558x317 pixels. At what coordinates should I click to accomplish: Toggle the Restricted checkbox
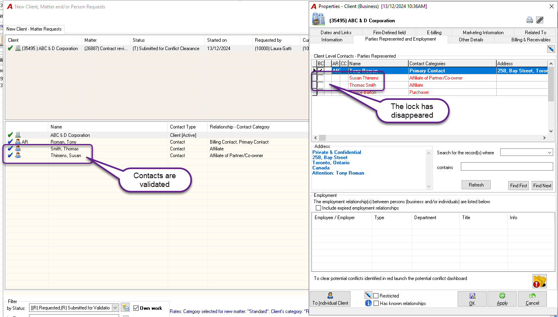tap(376, 296)
